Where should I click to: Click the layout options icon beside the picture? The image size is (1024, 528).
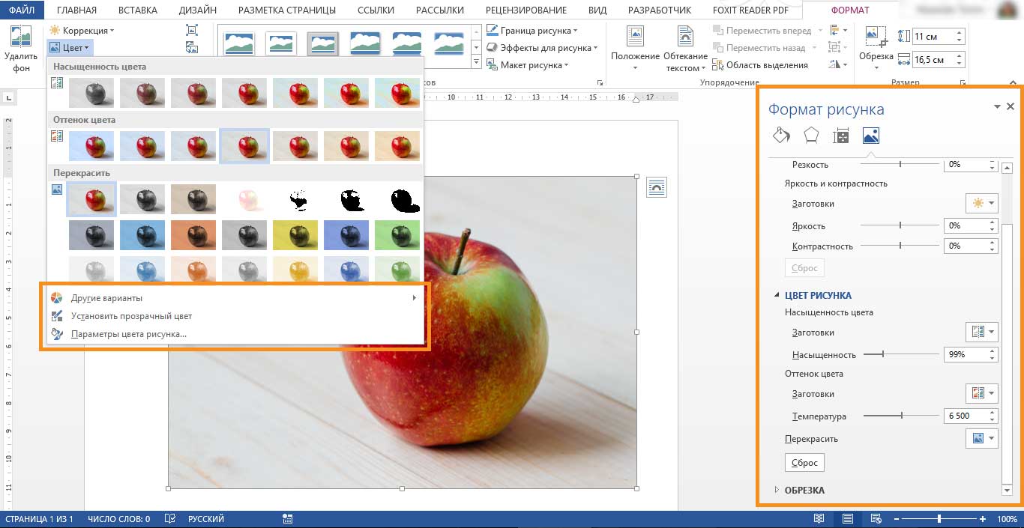[656, 188]
